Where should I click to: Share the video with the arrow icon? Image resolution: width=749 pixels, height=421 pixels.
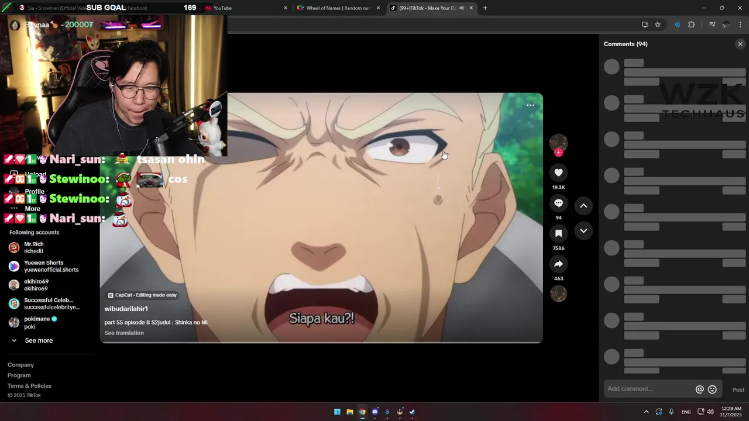pyautogui.click(x=558, y=264)
